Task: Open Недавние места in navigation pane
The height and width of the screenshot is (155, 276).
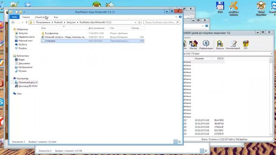Action: 25,37
